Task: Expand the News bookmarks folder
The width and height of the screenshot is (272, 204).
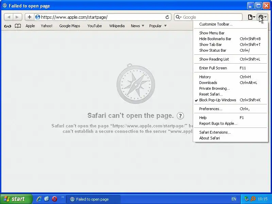Action: click(137, 26)
